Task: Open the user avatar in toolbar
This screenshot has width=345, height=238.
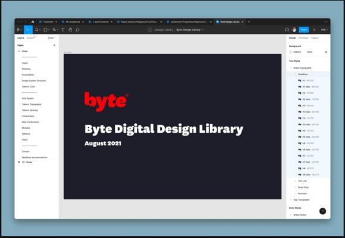Action: click(x=294, y=30)
